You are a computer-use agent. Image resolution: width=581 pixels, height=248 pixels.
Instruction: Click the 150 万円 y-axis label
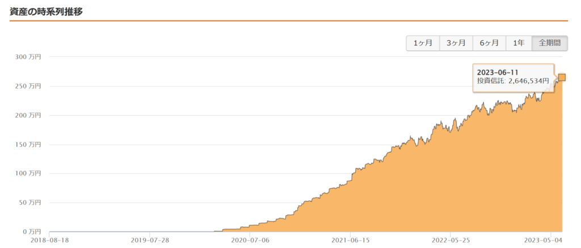pos(30,145)
